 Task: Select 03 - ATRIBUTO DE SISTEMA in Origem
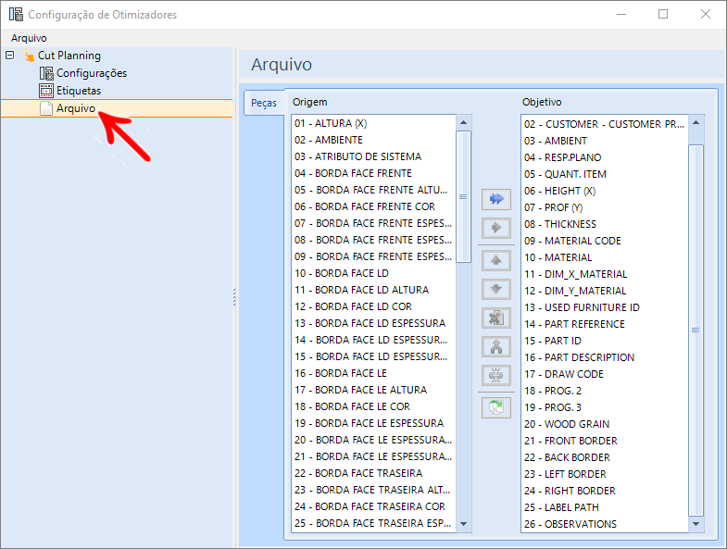(357, 156)
